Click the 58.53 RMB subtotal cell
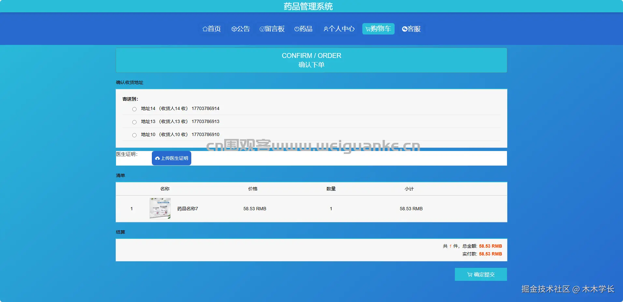The image size is (623, 302). [x=411, y=209]
